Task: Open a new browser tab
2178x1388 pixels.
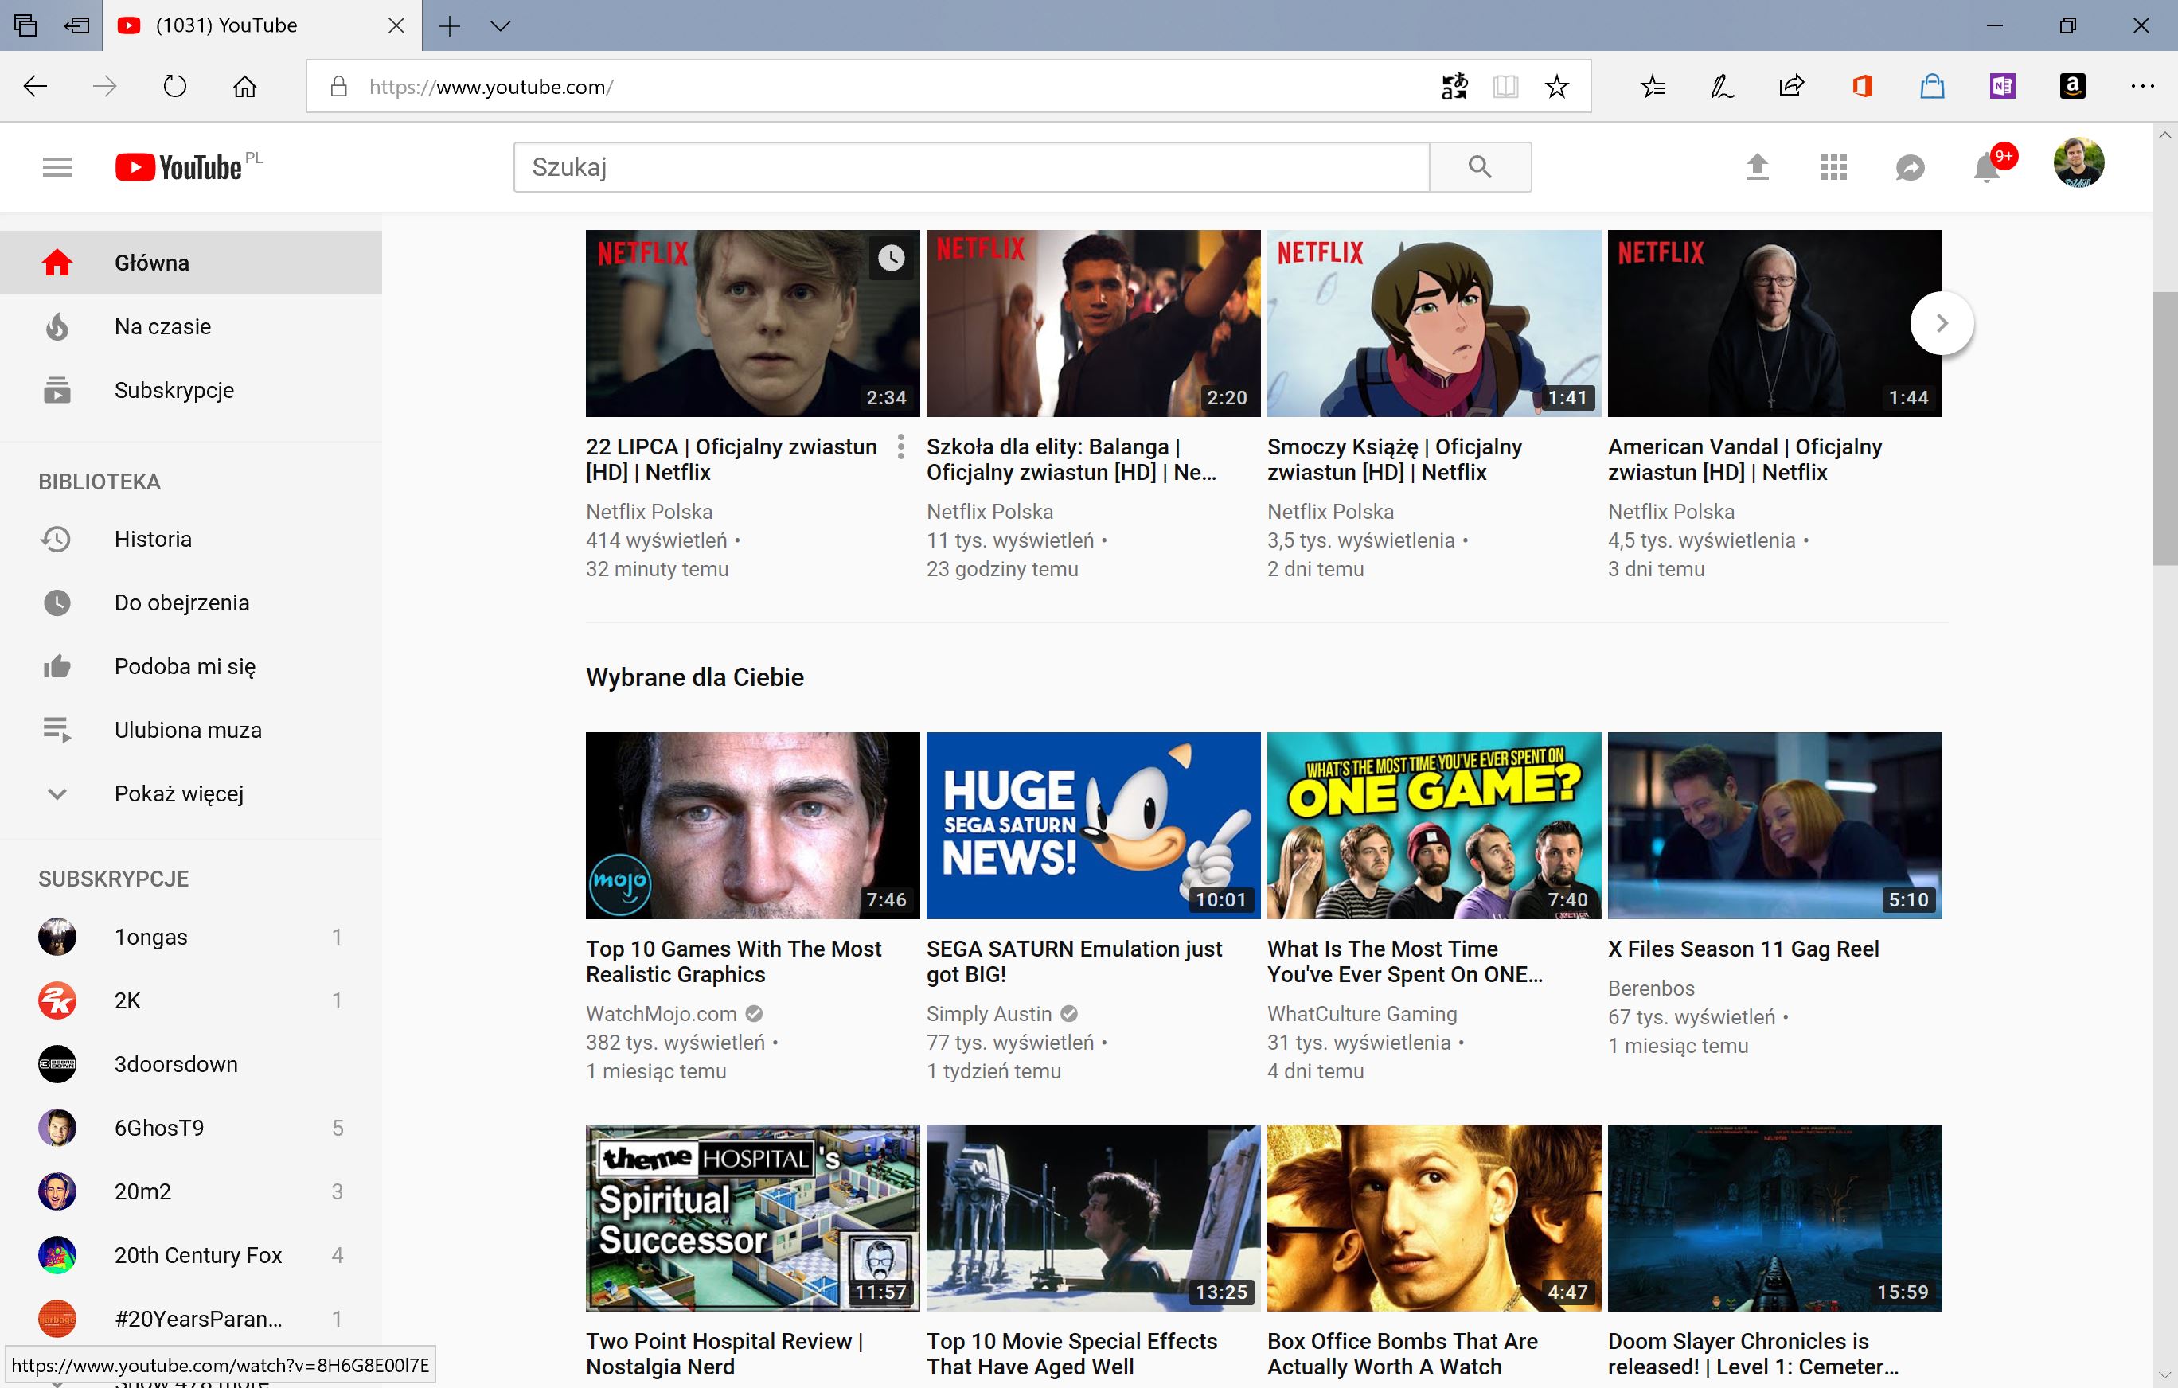Action: 450,25
